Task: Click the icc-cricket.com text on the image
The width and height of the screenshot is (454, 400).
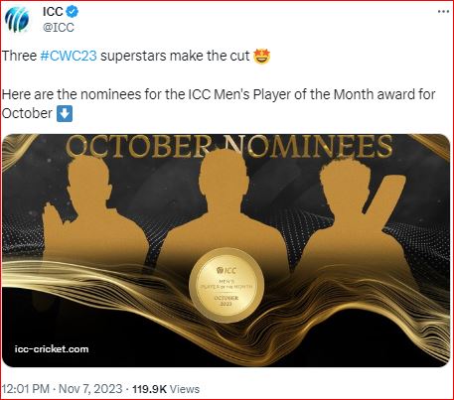Action: click(x=52, y=349)
